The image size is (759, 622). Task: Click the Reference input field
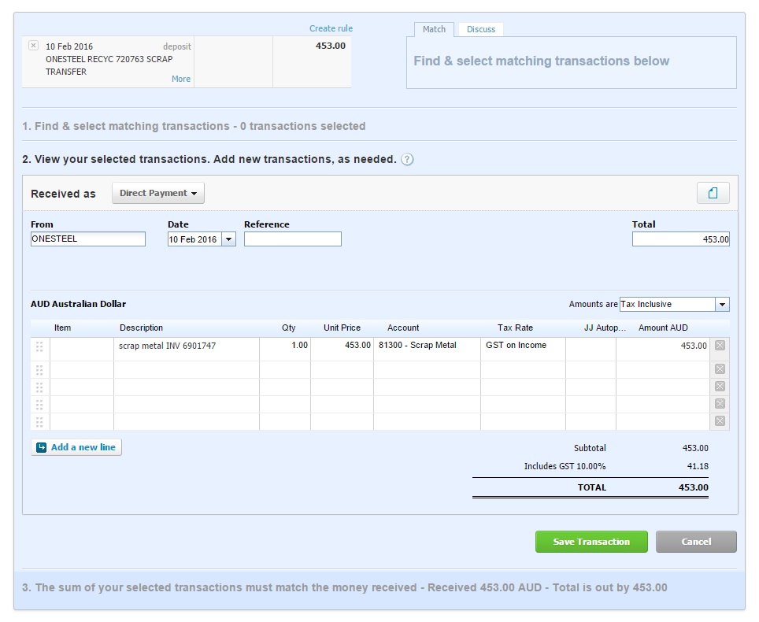pyautogui.click(x=292, y=239)
